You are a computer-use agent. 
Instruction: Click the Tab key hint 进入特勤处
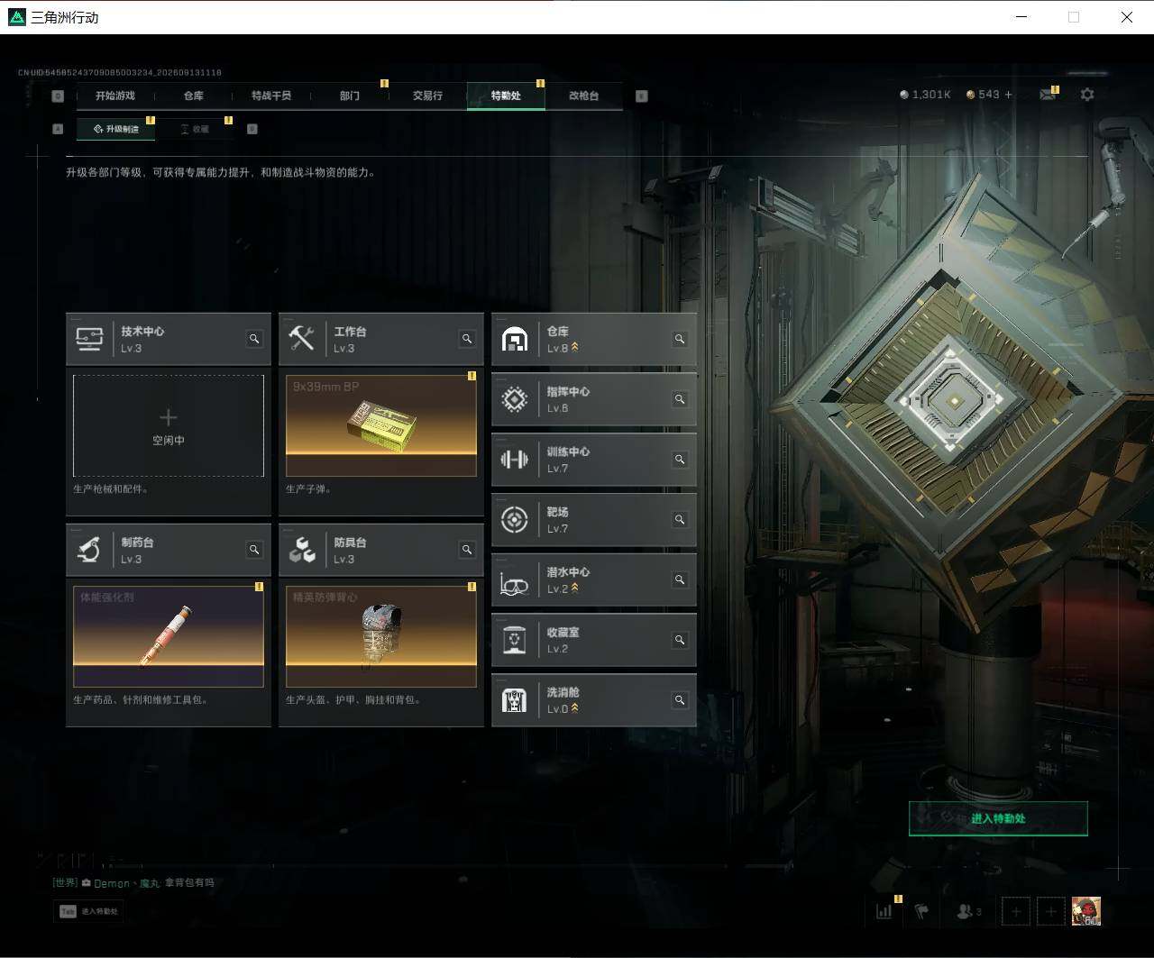click(x=88, y=911)
